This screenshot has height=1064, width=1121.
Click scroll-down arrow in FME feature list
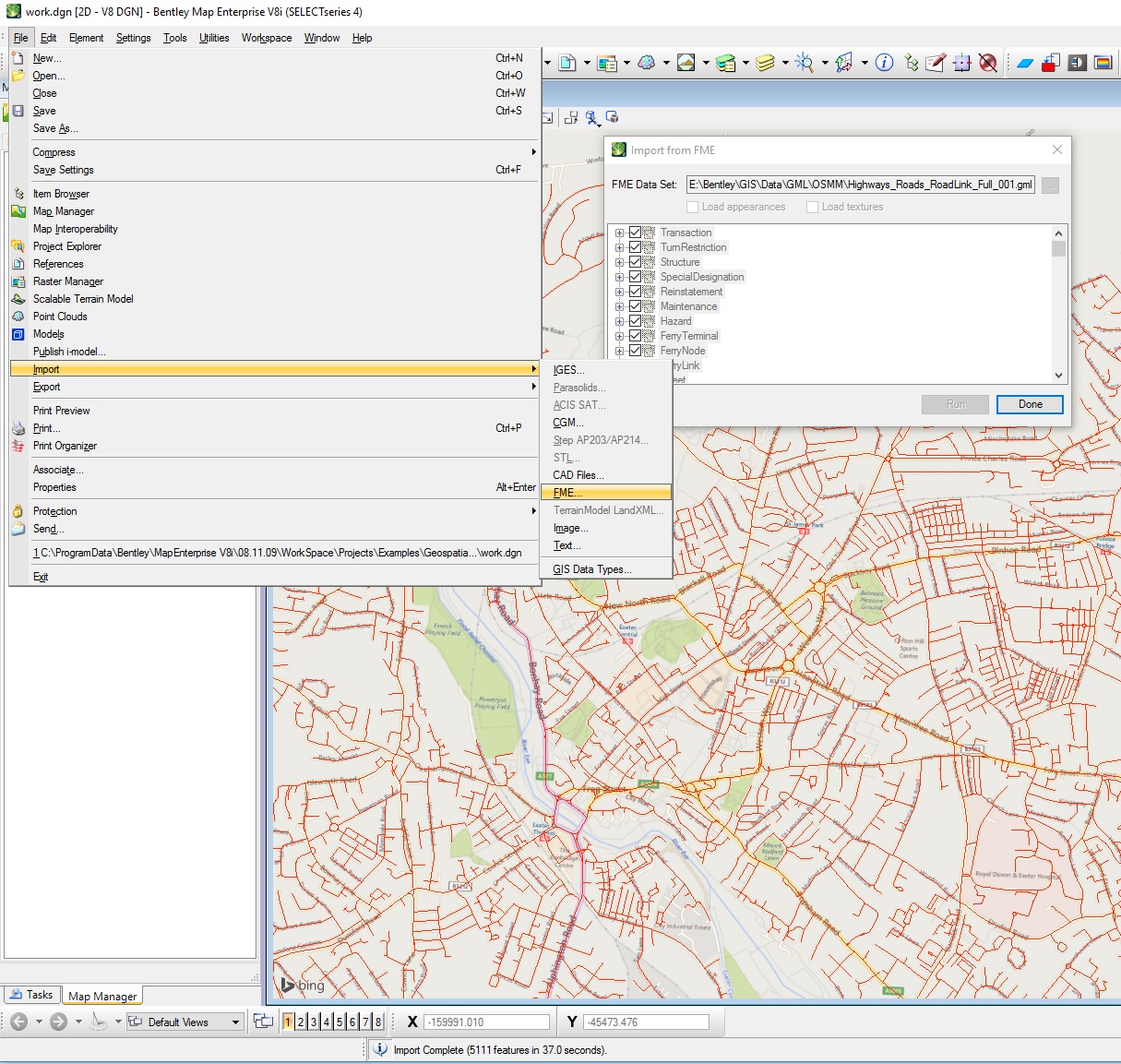coord(1058,376)
